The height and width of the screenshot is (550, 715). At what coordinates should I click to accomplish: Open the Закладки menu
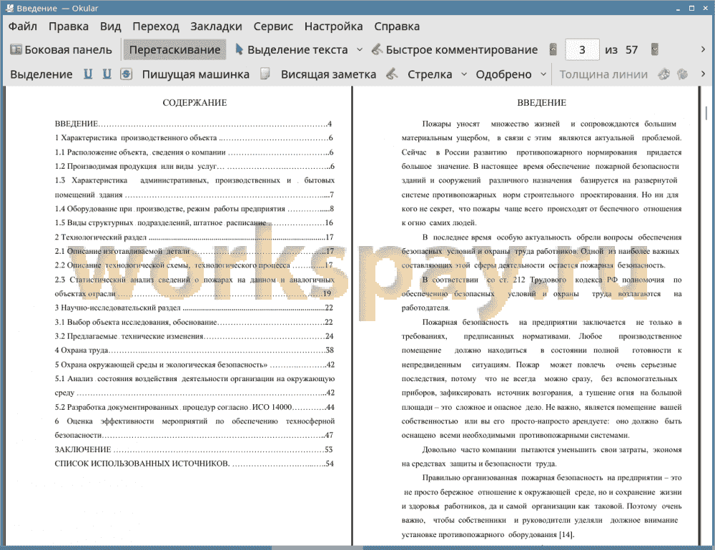[x=216, y=26]
